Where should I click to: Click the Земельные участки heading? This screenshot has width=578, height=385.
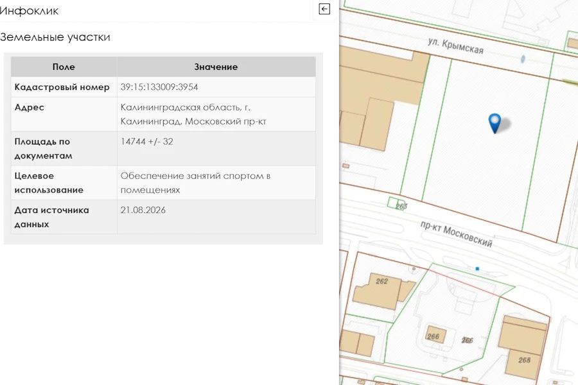click(x=55, y=37)
